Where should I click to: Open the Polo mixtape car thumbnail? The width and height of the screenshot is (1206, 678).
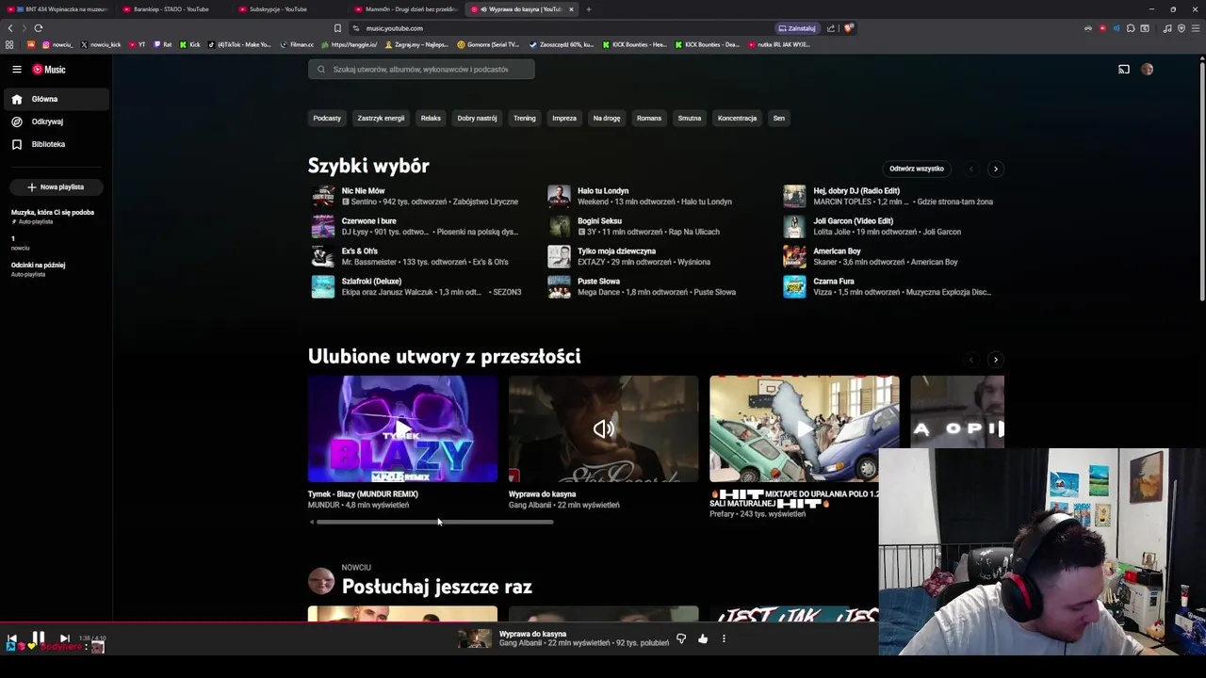[x=804, y=429]
